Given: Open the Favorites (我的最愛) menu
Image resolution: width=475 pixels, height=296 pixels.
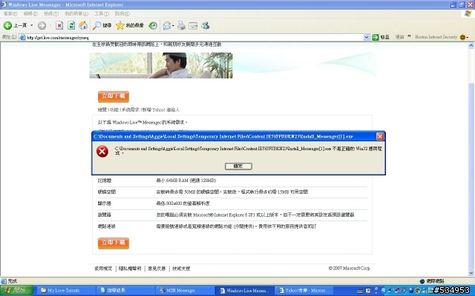Looking at the screenshot, I should click(76, 13).
